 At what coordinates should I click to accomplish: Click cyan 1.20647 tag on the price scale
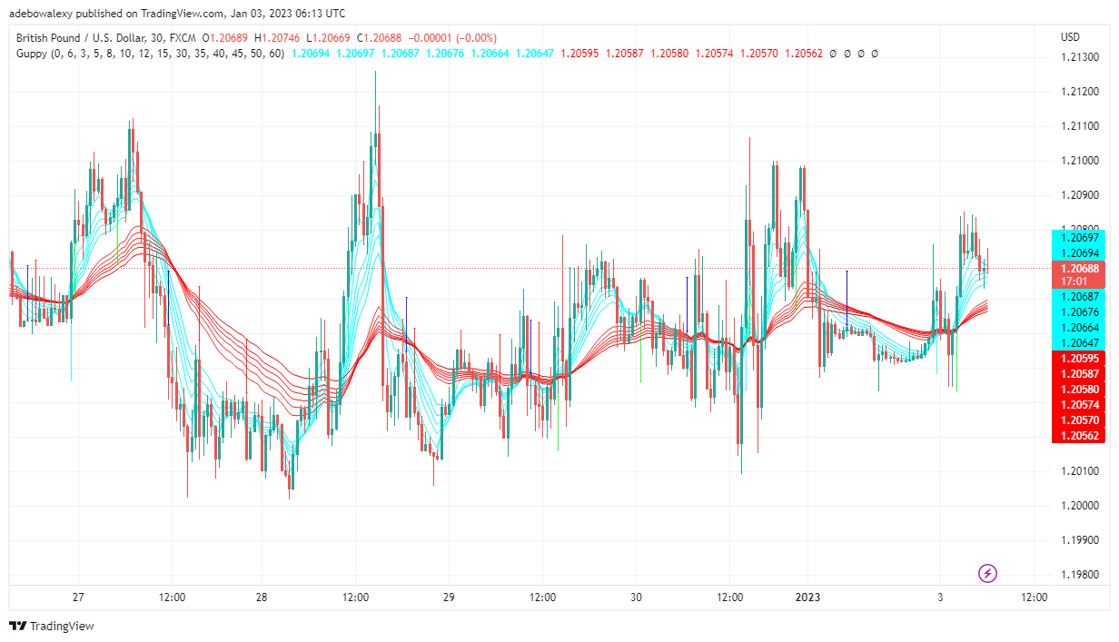tap(1077, 342)
